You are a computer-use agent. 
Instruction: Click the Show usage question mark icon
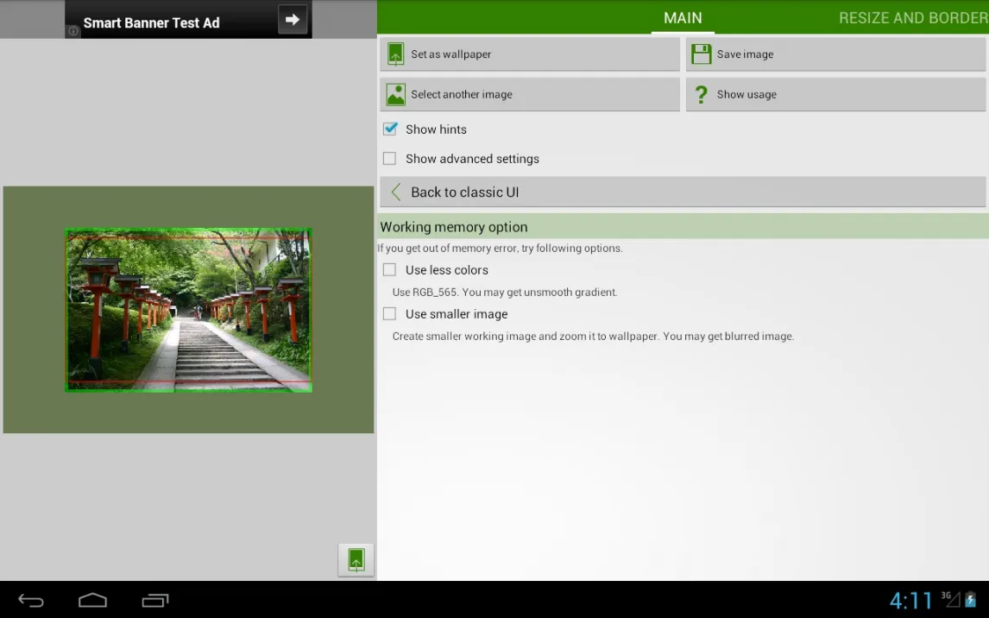click(x=702, y=94)
